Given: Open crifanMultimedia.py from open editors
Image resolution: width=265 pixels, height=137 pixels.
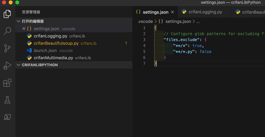Looking at the screenshot, I should click(53, 58).
